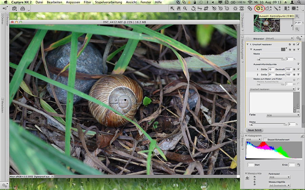Enable Doppel-Schwellenwert checkbox
The width and height of the screenshot is (305, 190).
[x=265, y=139]
